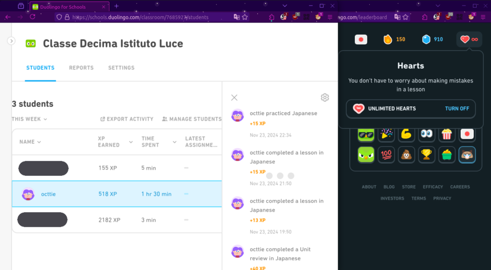Reload the Duolingo for Schools page
This screenshot has height=270, width=491.
[32, 17]
